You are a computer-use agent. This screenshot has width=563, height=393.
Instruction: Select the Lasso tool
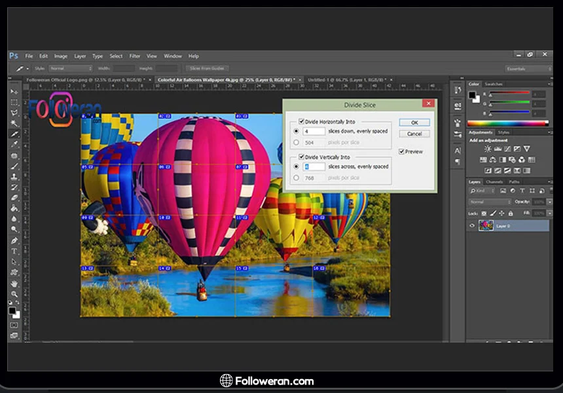tap(14, 113)
